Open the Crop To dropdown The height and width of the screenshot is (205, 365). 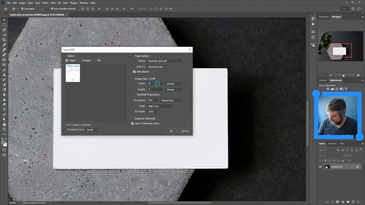[x=157, y=67]
